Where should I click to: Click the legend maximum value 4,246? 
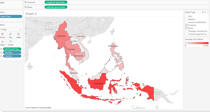206,46
